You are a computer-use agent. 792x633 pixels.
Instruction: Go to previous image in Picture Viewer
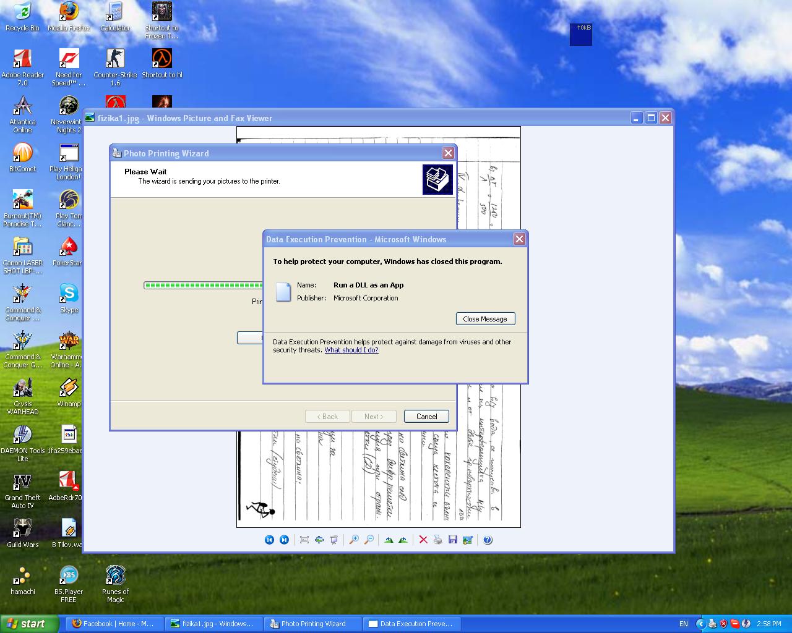pyautogui.click(x=269, y=540)
